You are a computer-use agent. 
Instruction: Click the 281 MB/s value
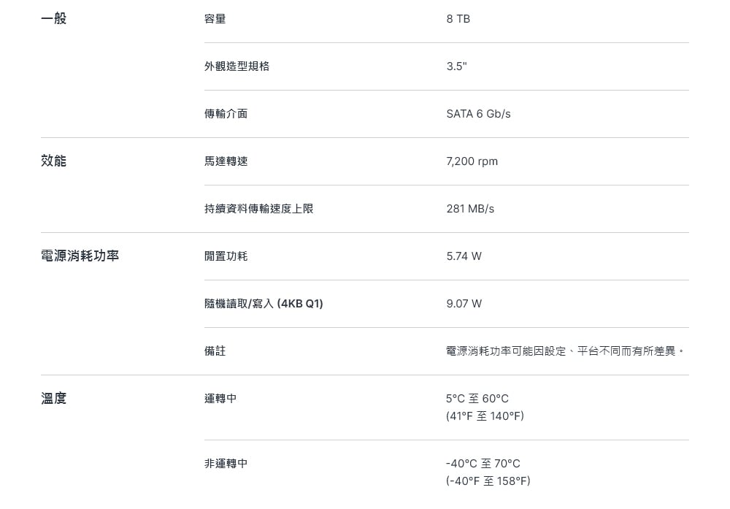[470, 209]
